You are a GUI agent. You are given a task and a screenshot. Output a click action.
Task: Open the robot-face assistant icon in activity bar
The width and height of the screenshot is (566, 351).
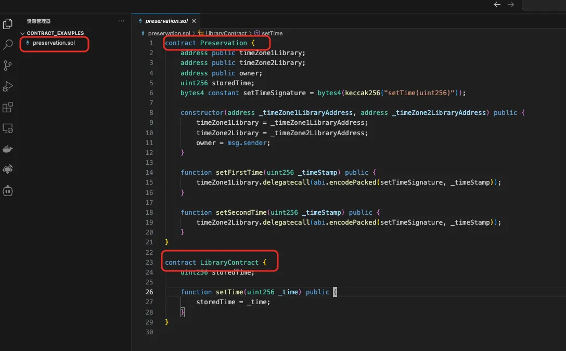coord(8,191)
